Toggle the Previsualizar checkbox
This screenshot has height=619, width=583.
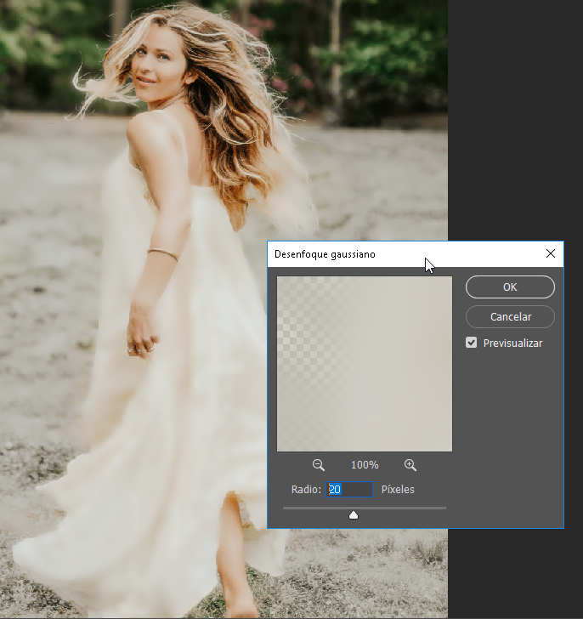click(471, 343)
